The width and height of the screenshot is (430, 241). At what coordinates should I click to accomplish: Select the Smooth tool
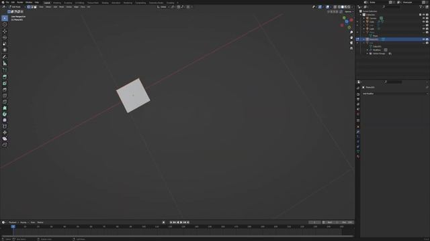[5, 120]
